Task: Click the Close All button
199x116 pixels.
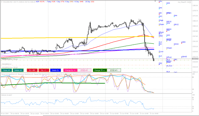Action: pyautogui.click(x=6, y=70)
